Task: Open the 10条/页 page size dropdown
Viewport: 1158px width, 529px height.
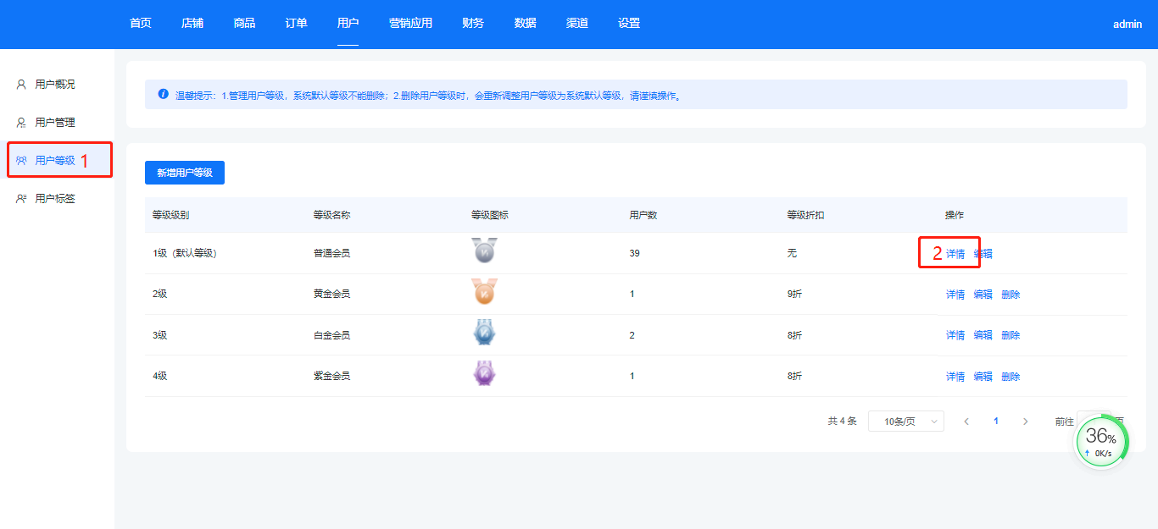Action: pyautogui.click(x=905, y=422)
